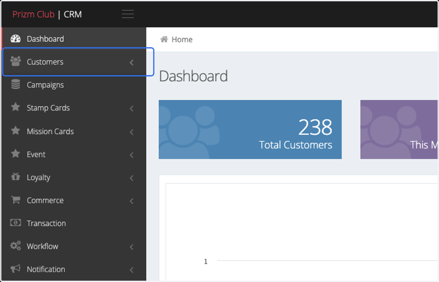This screenshot has height=282, width=439.
Task: Expand the Customers submenu chevron
Action: point(132,62)
